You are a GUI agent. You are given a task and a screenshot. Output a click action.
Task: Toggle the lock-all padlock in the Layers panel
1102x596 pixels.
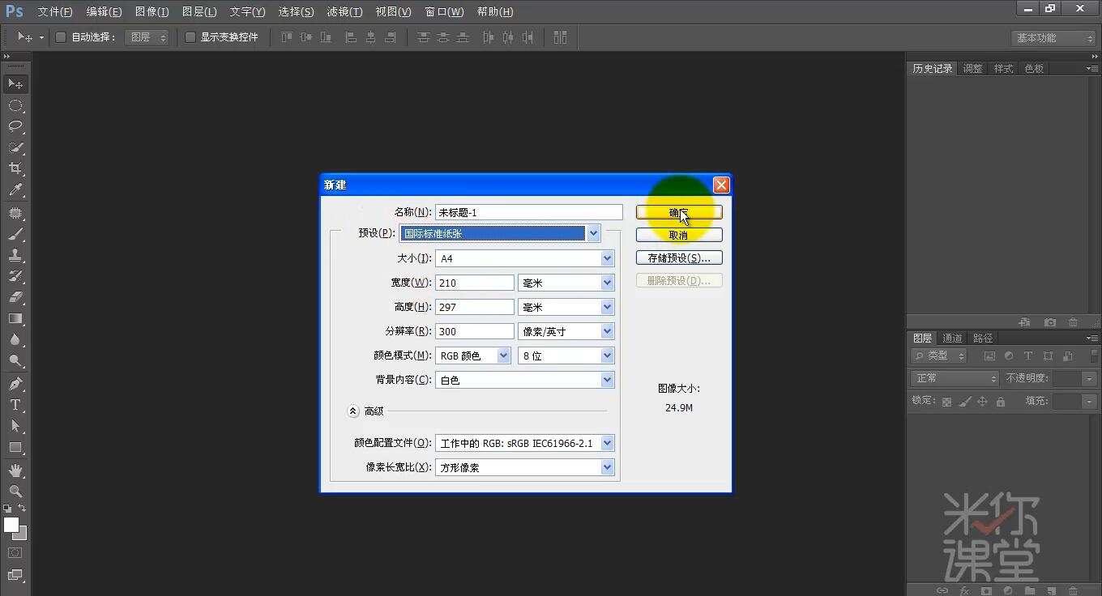[x=1001, y=401]
